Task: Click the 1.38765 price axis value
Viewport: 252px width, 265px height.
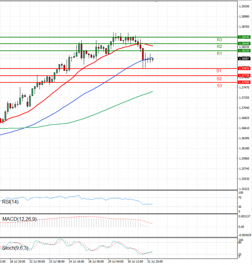Action: [x=244, y=26]
